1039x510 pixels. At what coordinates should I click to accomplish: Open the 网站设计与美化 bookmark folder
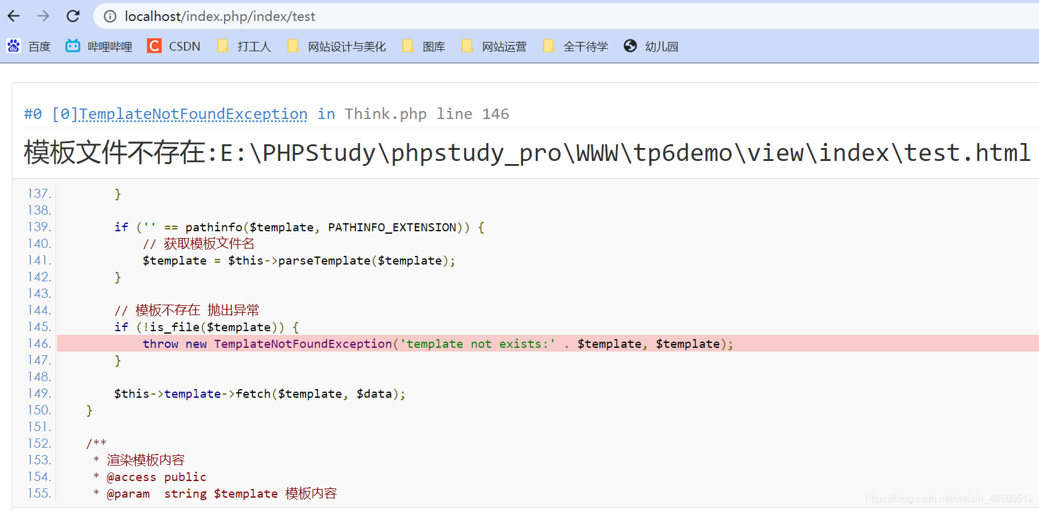(336, 46)
